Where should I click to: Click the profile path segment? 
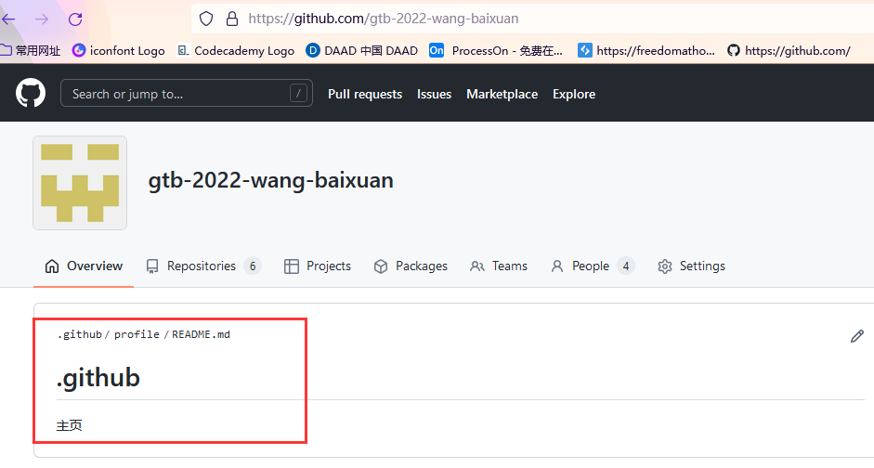(137, 334)
